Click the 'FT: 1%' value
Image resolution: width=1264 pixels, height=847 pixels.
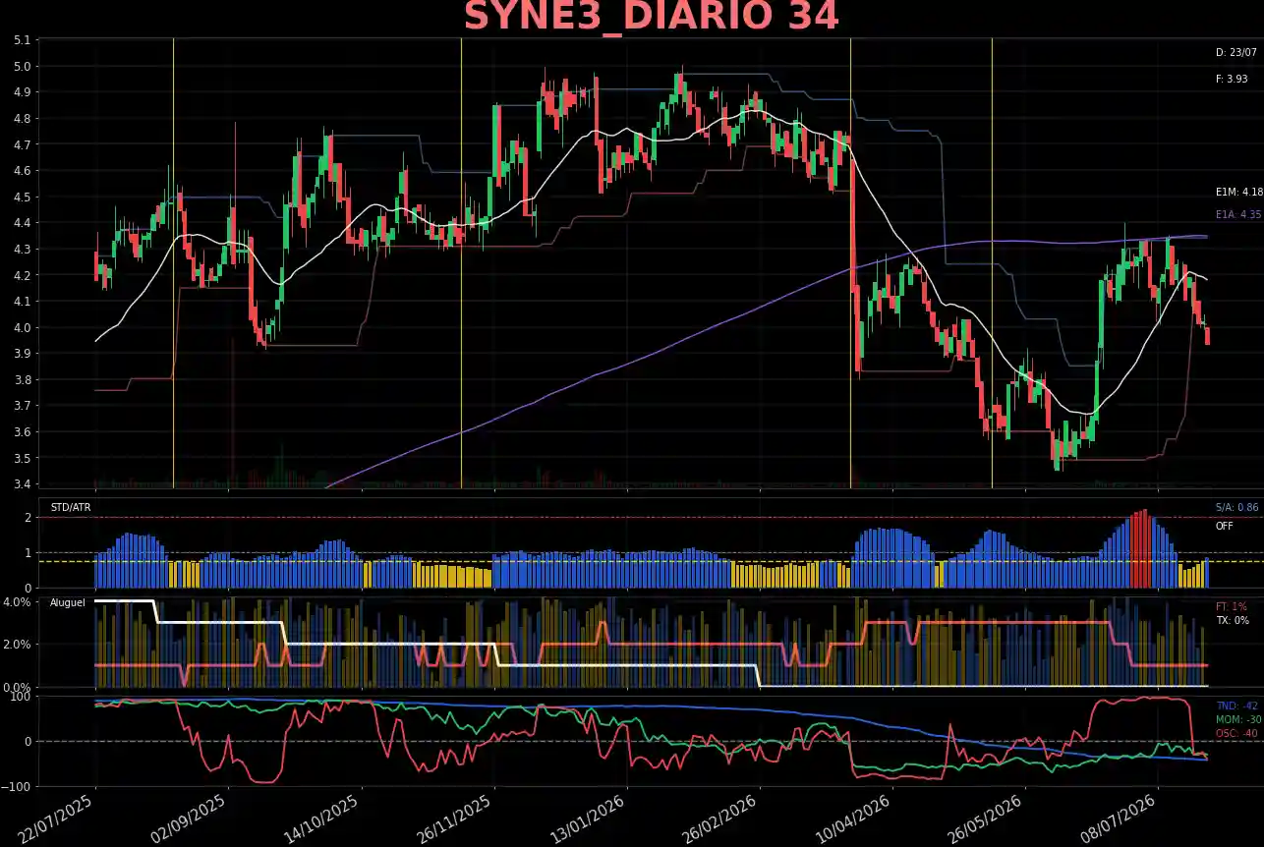click(x=1231, y=606)
